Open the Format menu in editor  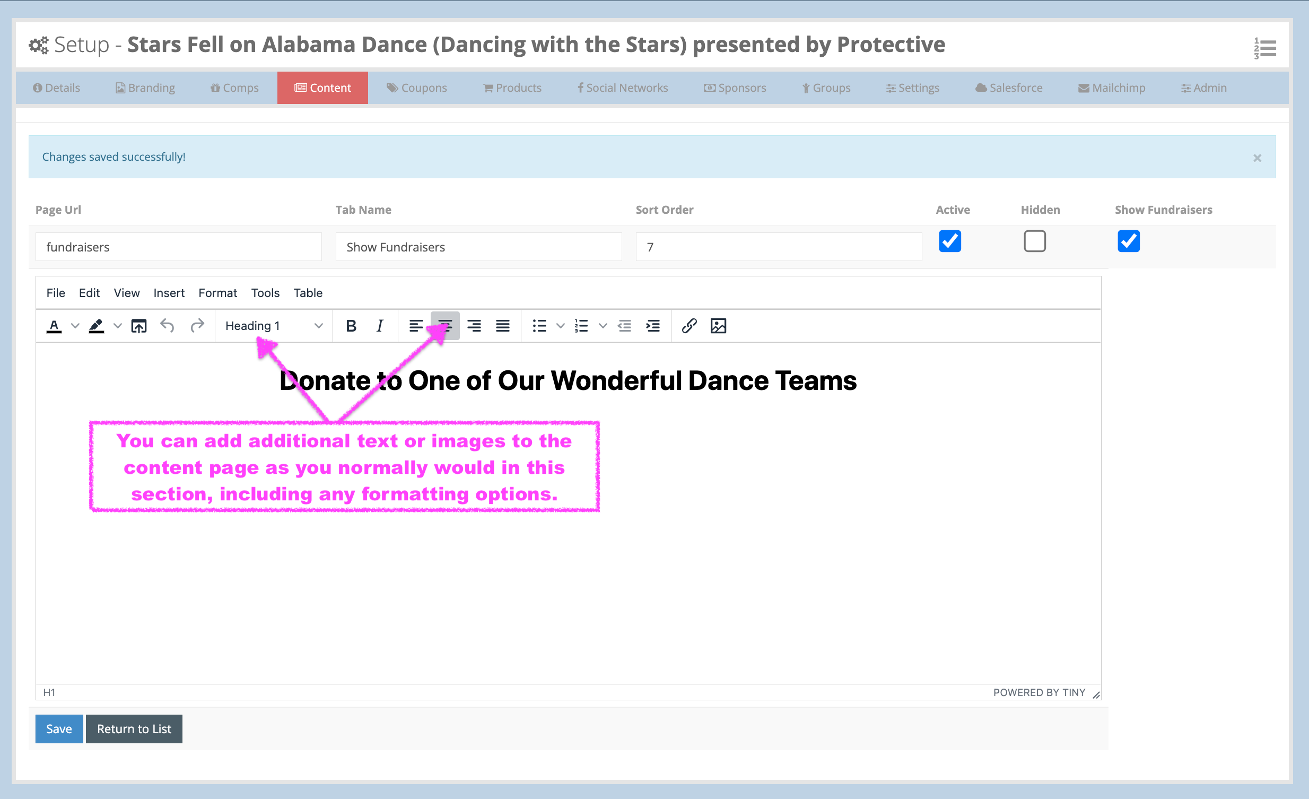pos(217,293)
